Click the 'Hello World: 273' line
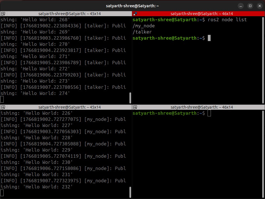265x199 pixels. tap(35, 81)
